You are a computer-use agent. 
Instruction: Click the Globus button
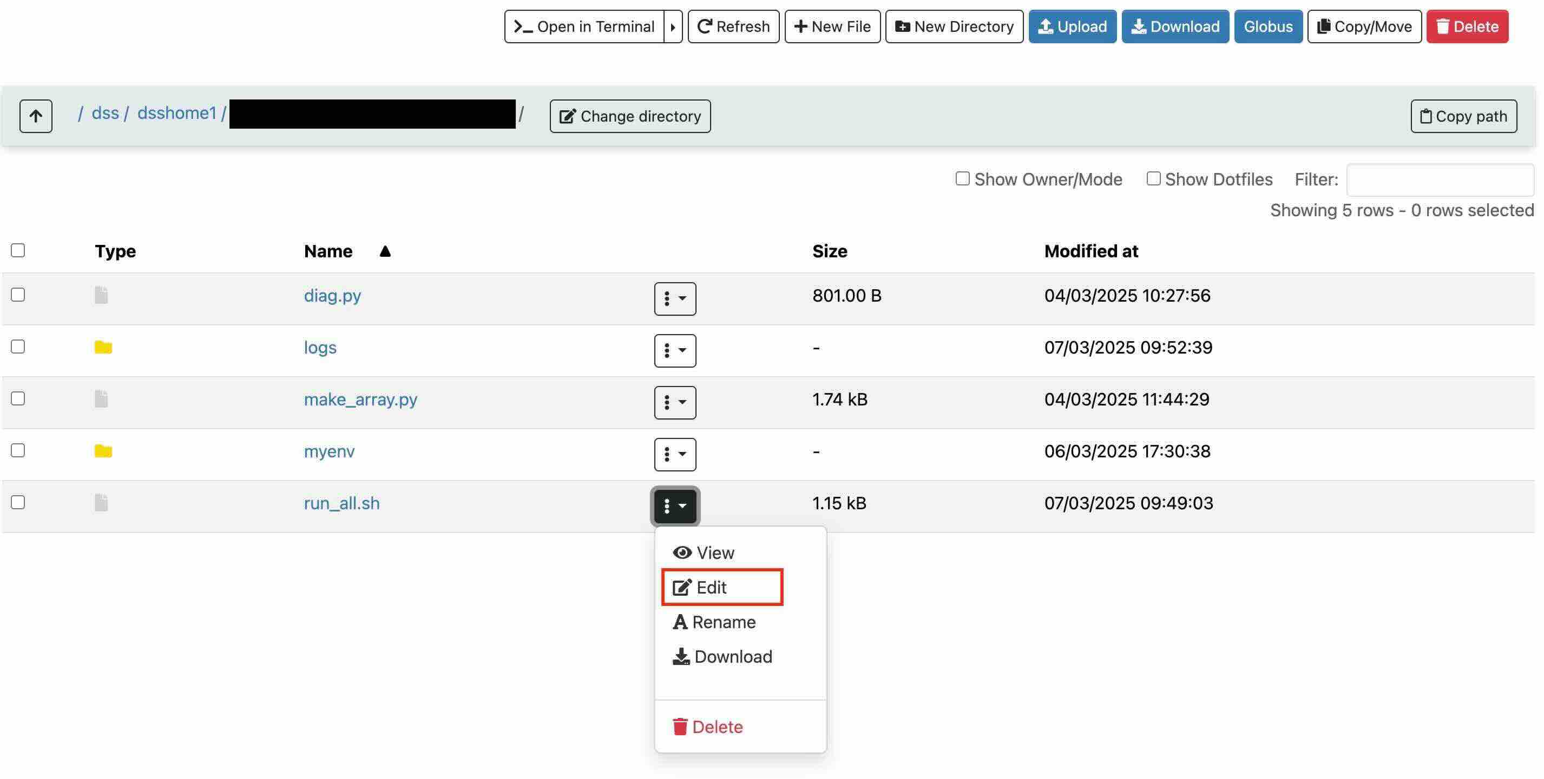coord(1267,26)
